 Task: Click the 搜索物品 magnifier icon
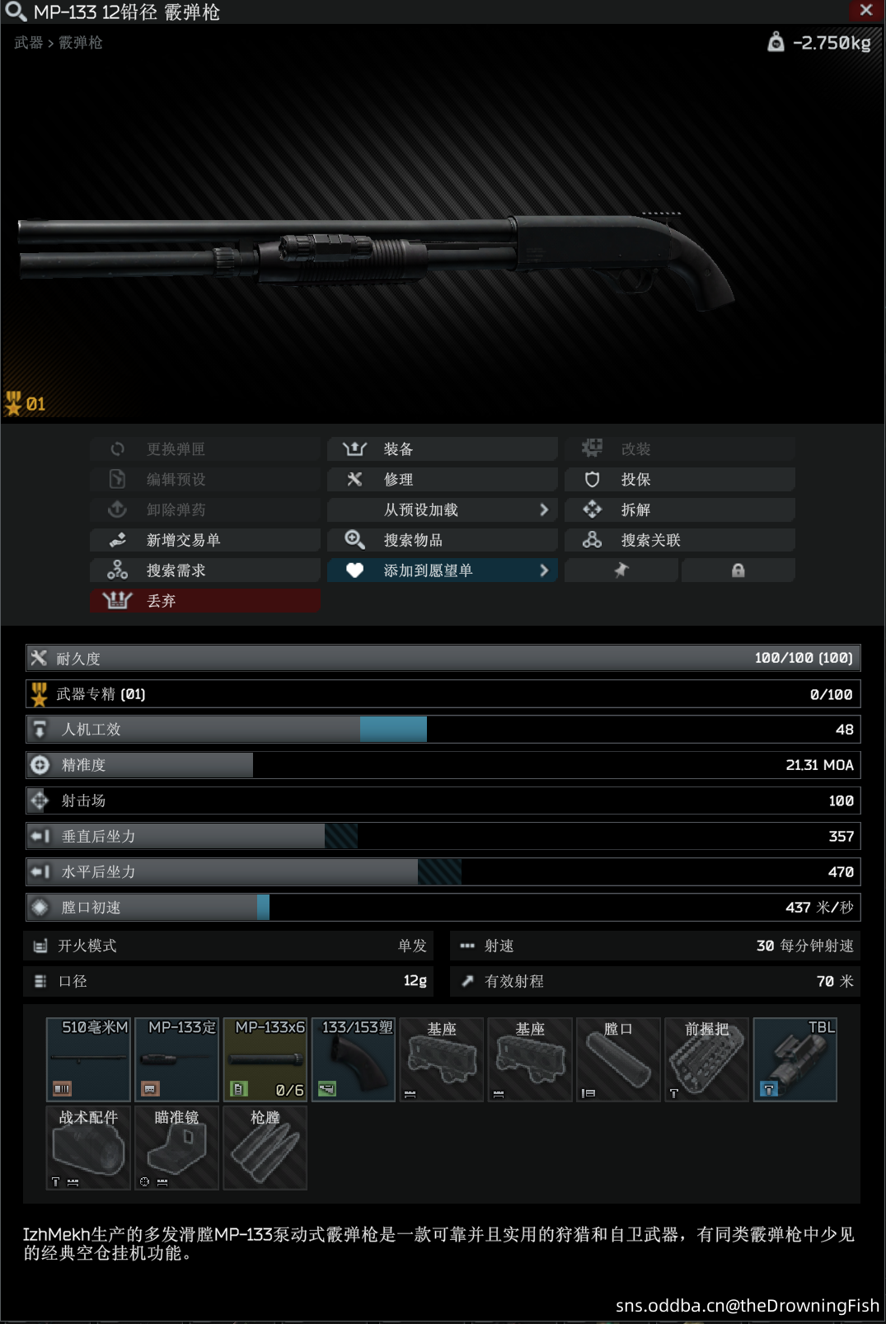click(x=355, y=540)
